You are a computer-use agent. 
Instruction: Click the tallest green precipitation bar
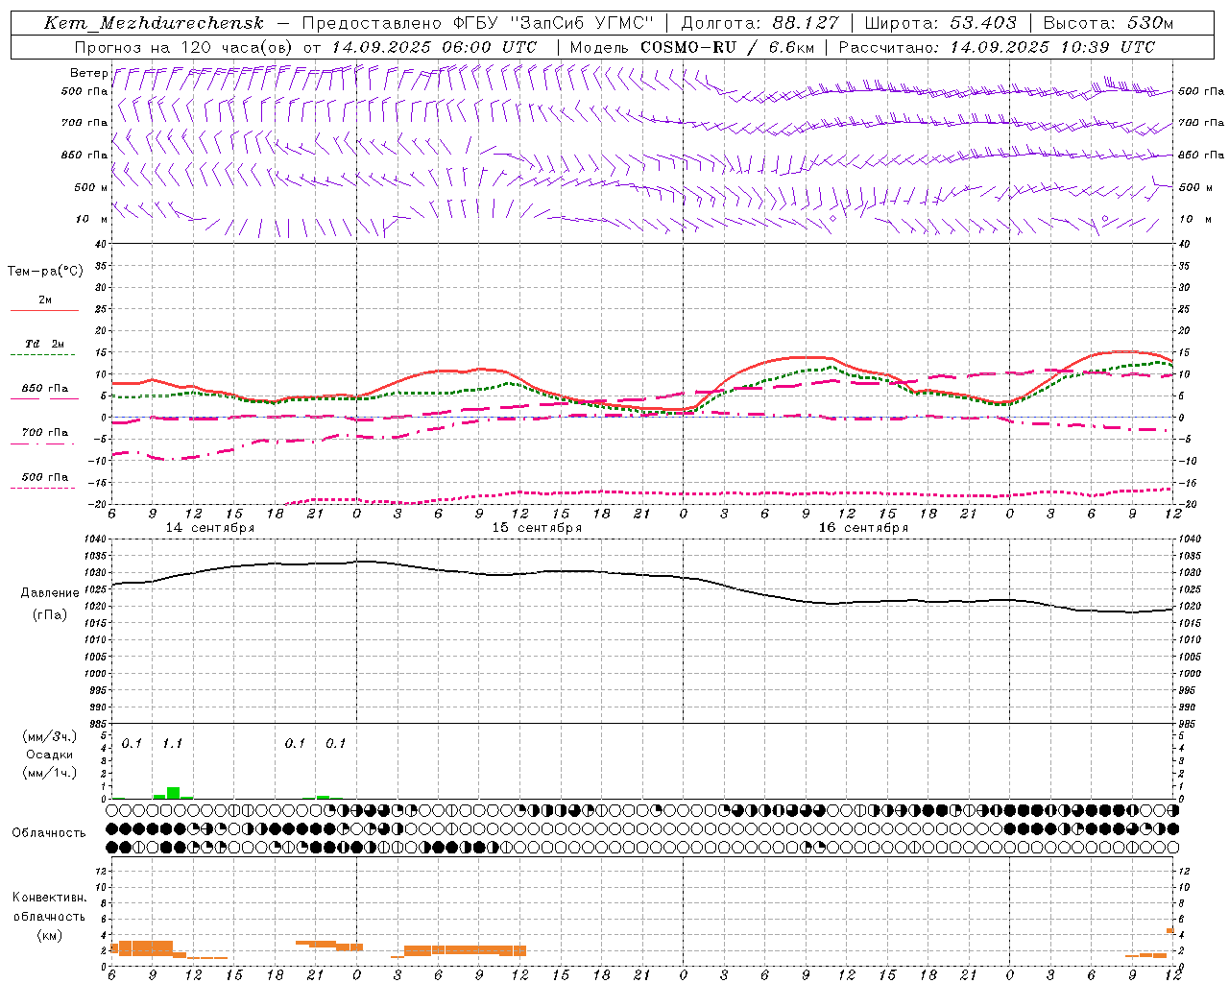point(173,793)
